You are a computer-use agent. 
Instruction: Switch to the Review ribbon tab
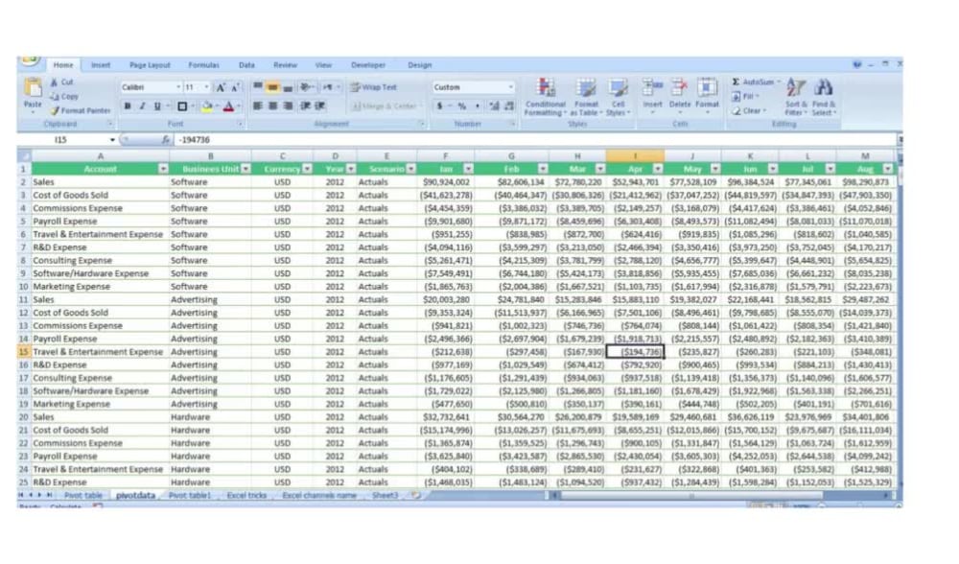click(x=285, y=65)
